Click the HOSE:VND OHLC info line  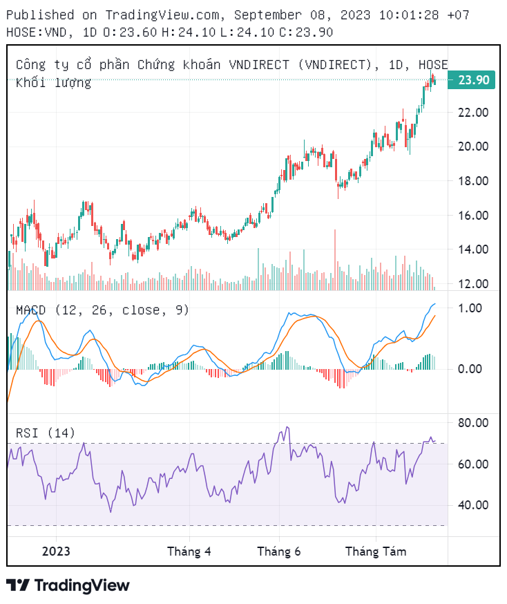[x=169, y=32]
